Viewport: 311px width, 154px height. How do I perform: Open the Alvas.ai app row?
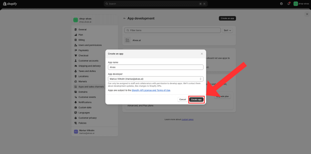coord(179,40)
